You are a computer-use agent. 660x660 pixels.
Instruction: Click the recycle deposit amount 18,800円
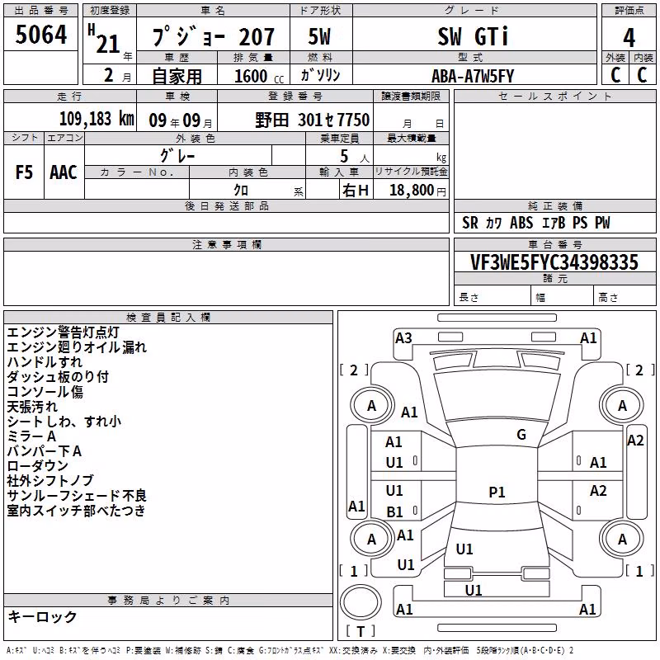[x=417, y=191]
